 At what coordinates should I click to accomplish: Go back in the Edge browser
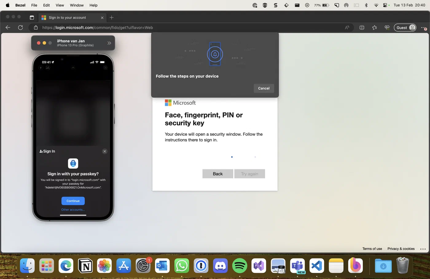pyautogui.click(x=8, y=28)
